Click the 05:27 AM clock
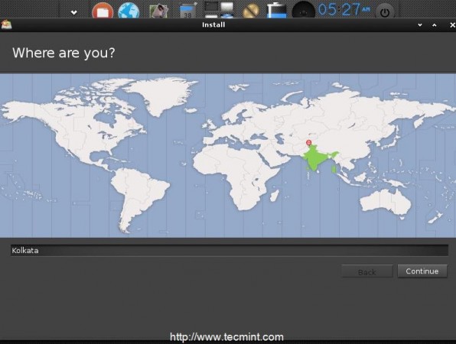Image resolution: width=456 pixels, height=344 pixels. 344,9
